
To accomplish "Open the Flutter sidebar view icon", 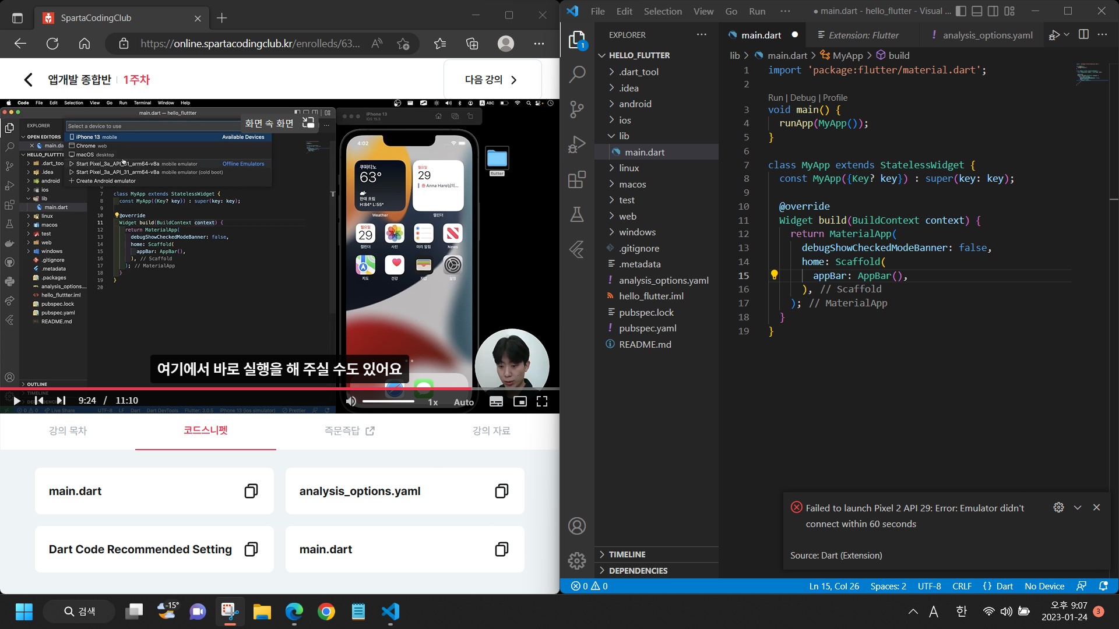I will coord(577,249).
